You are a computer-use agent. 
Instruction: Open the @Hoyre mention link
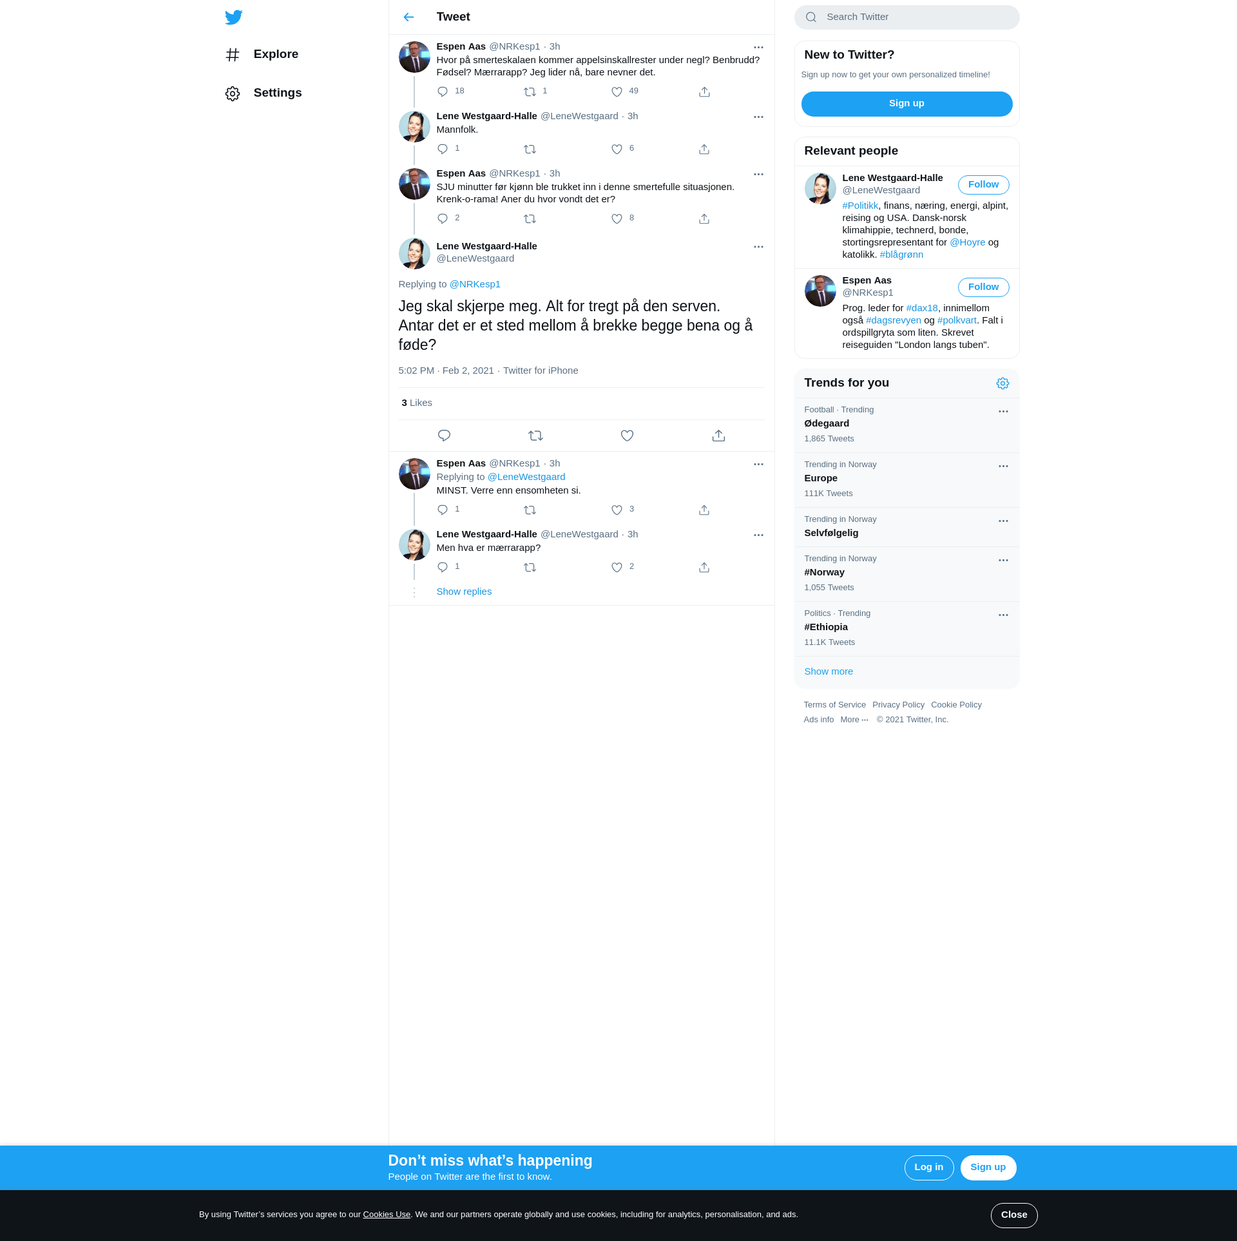coord(967,242)
